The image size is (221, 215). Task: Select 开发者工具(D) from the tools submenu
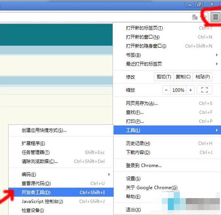pos(61,192)
